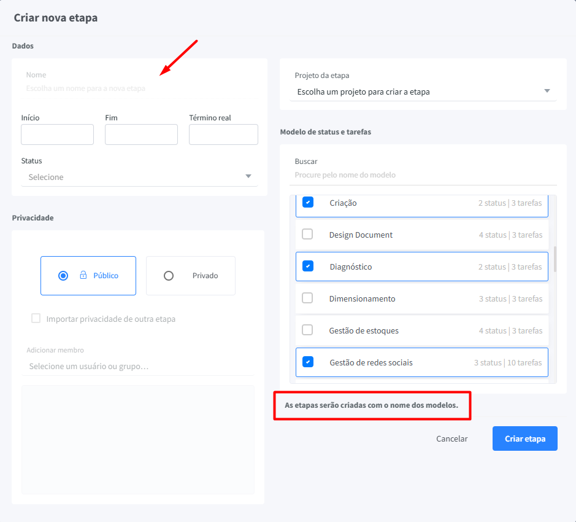This screenshot has width=576, height=522.
Task: Click the '2 status | 3 tarefas' text for Criação
Action: pyautogui.click(x=510, y=203)
